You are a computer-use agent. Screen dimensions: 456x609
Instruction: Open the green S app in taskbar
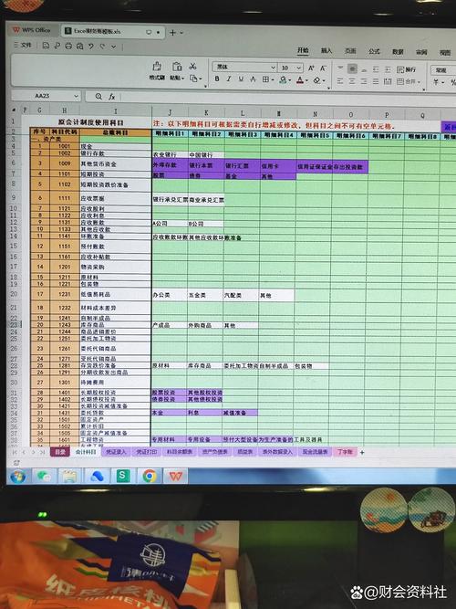123,476
